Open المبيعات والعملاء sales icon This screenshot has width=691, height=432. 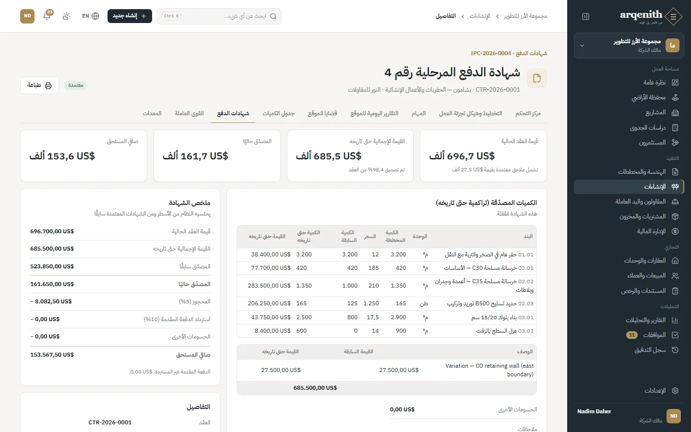tap(675, 276)
